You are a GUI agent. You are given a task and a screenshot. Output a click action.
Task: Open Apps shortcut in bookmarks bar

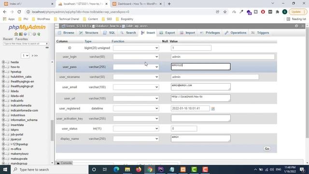click(x=9, y=19)
